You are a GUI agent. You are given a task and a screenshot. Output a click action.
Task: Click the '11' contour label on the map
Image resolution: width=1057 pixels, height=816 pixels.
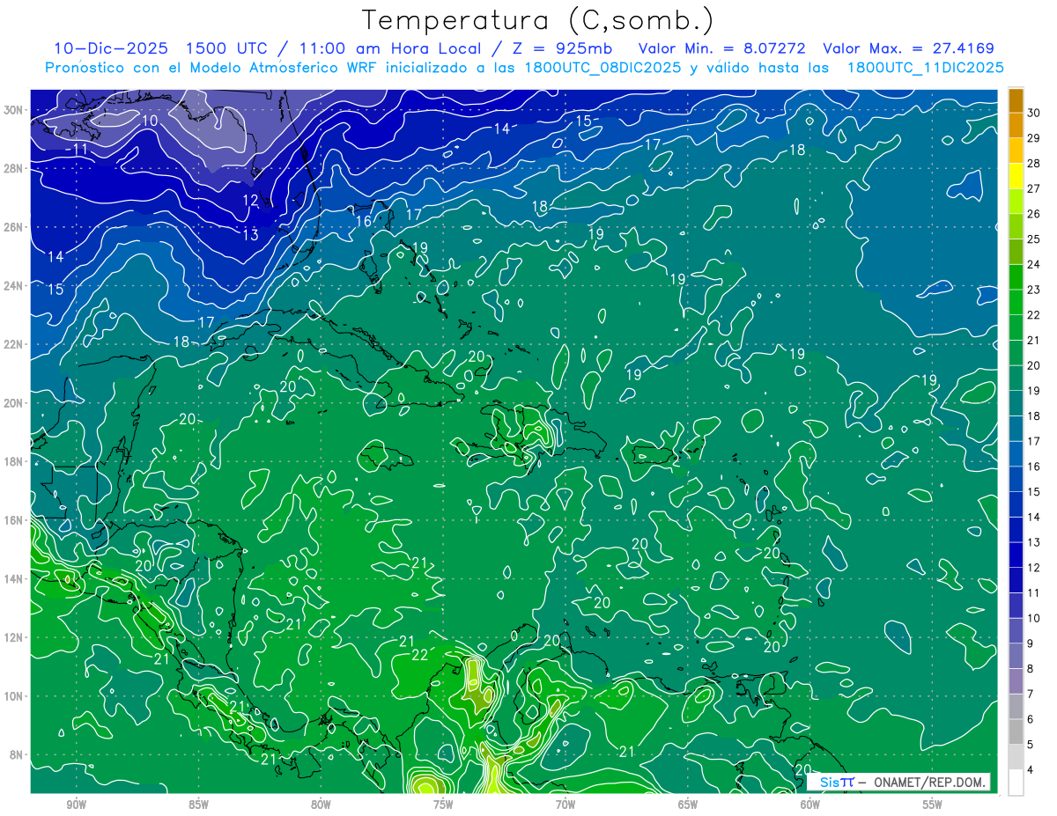(80, 150)
